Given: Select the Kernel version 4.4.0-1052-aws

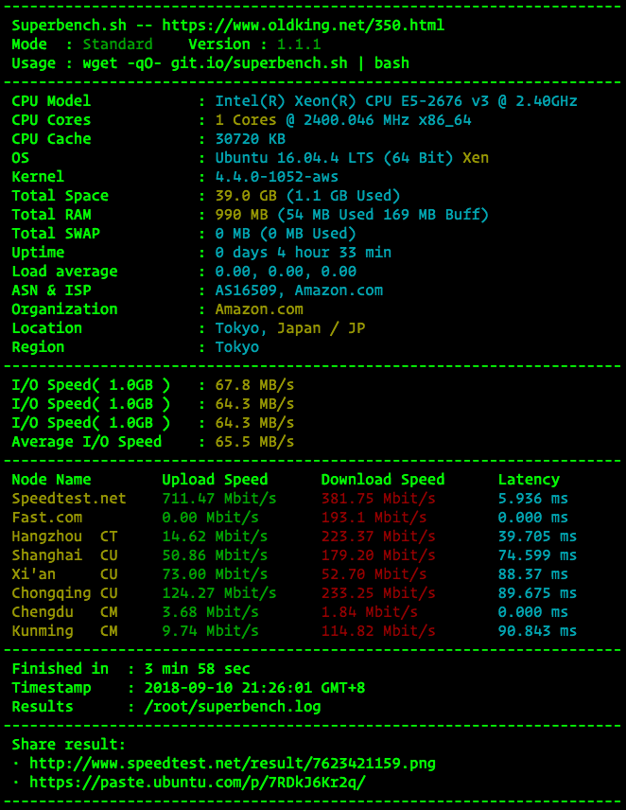Looking at the screenshot, I should (277, 177).
